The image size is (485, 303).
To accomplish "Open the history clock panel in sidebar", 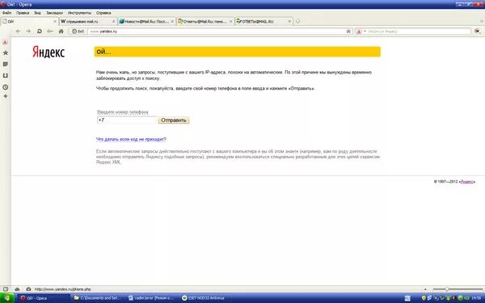I will point(6,87).
